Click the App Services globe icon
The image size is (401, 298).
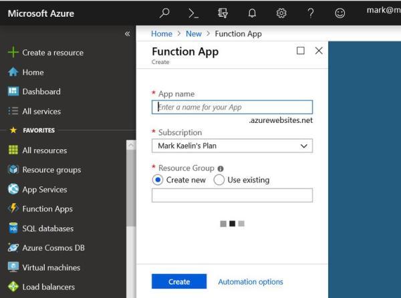(x=13, y=189)
